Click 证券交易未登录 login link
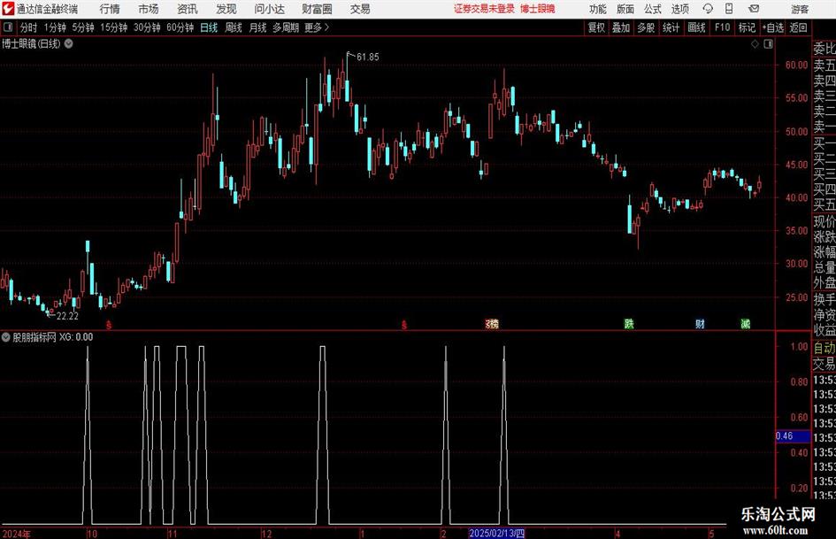The image size is (836, 539). [484, 9]
